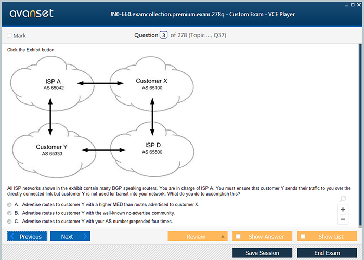
Task: Select radio button for answer C
Action: click(9, 222)
